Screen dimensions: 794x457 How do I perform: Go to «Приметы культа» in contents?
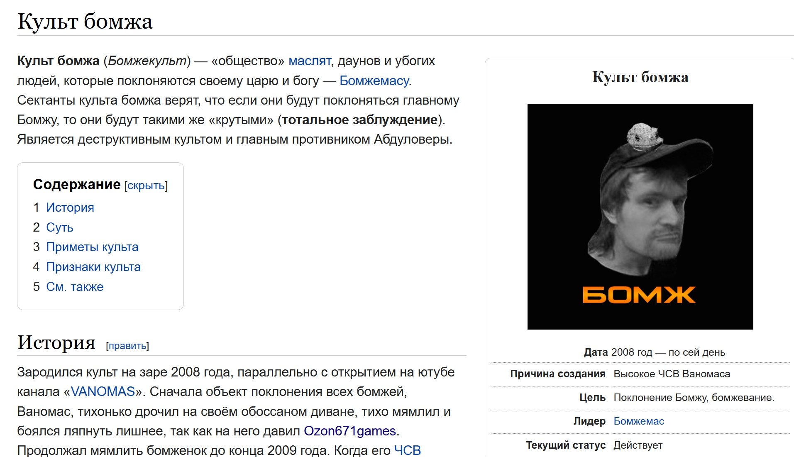click(x=92, y=247)
